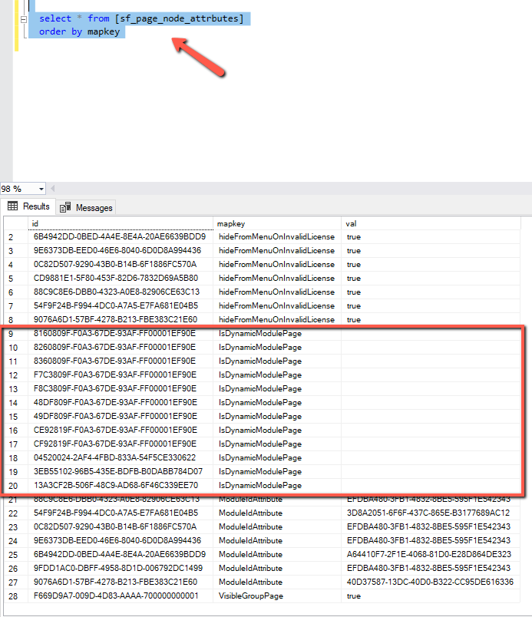Click IsDynamicModulePage mapkey in row 14
Viewport: 532px width, 617px height.
click(x=277, y=402)
